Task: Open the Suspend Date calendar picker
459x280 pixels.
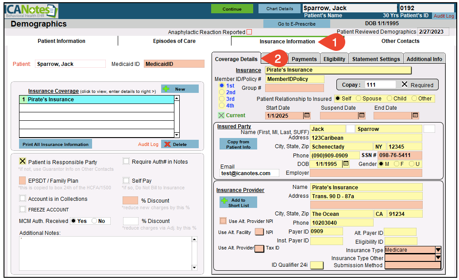Action: 362,115
